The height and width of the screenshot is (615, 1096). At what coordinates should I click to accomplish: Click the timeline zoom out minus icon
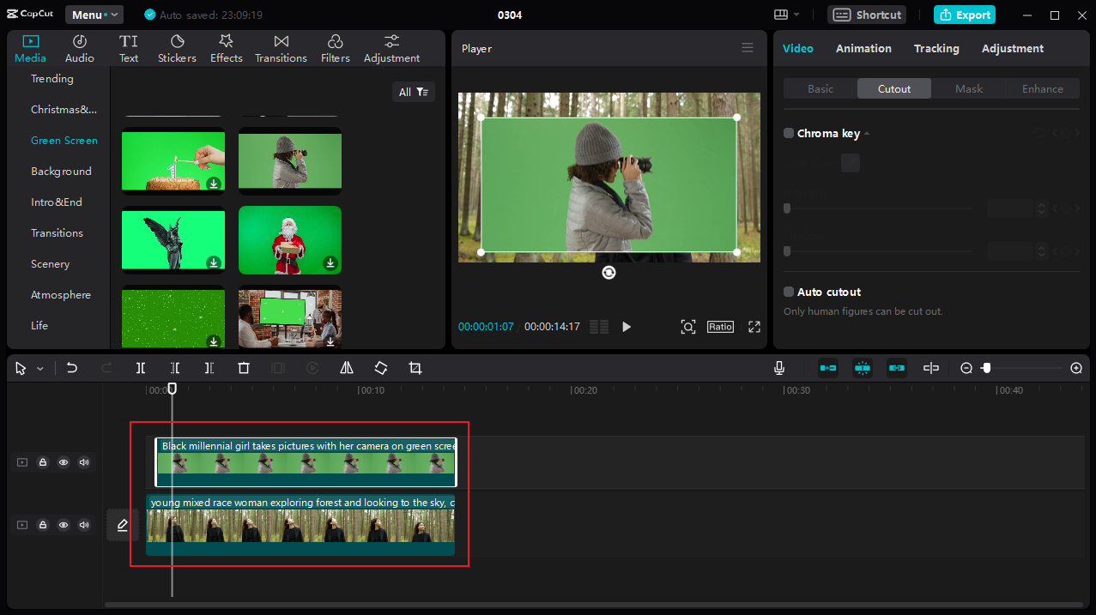966,368
